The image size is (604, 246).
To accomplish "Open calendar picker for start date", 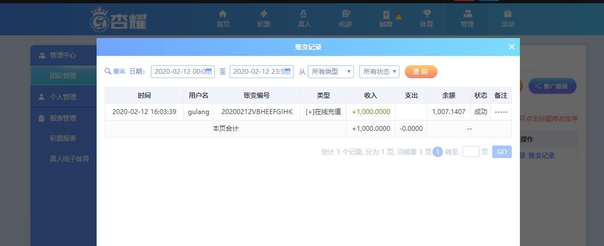I will click(209, 72).
